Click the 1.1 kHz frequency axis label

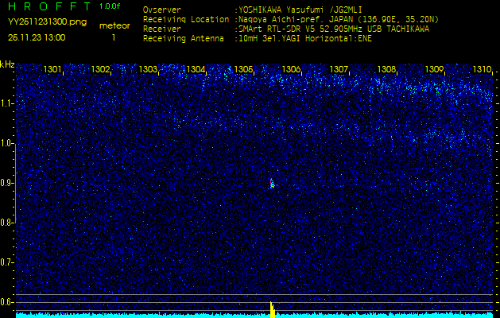7,103
